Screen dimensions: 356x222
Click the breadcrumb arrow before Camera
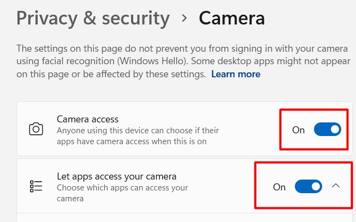pyautogui.click(x=185, y=18)
